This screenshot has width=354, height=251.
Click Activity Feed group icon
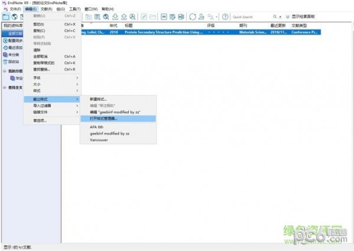pyautogui.click(x=211, y=17)
